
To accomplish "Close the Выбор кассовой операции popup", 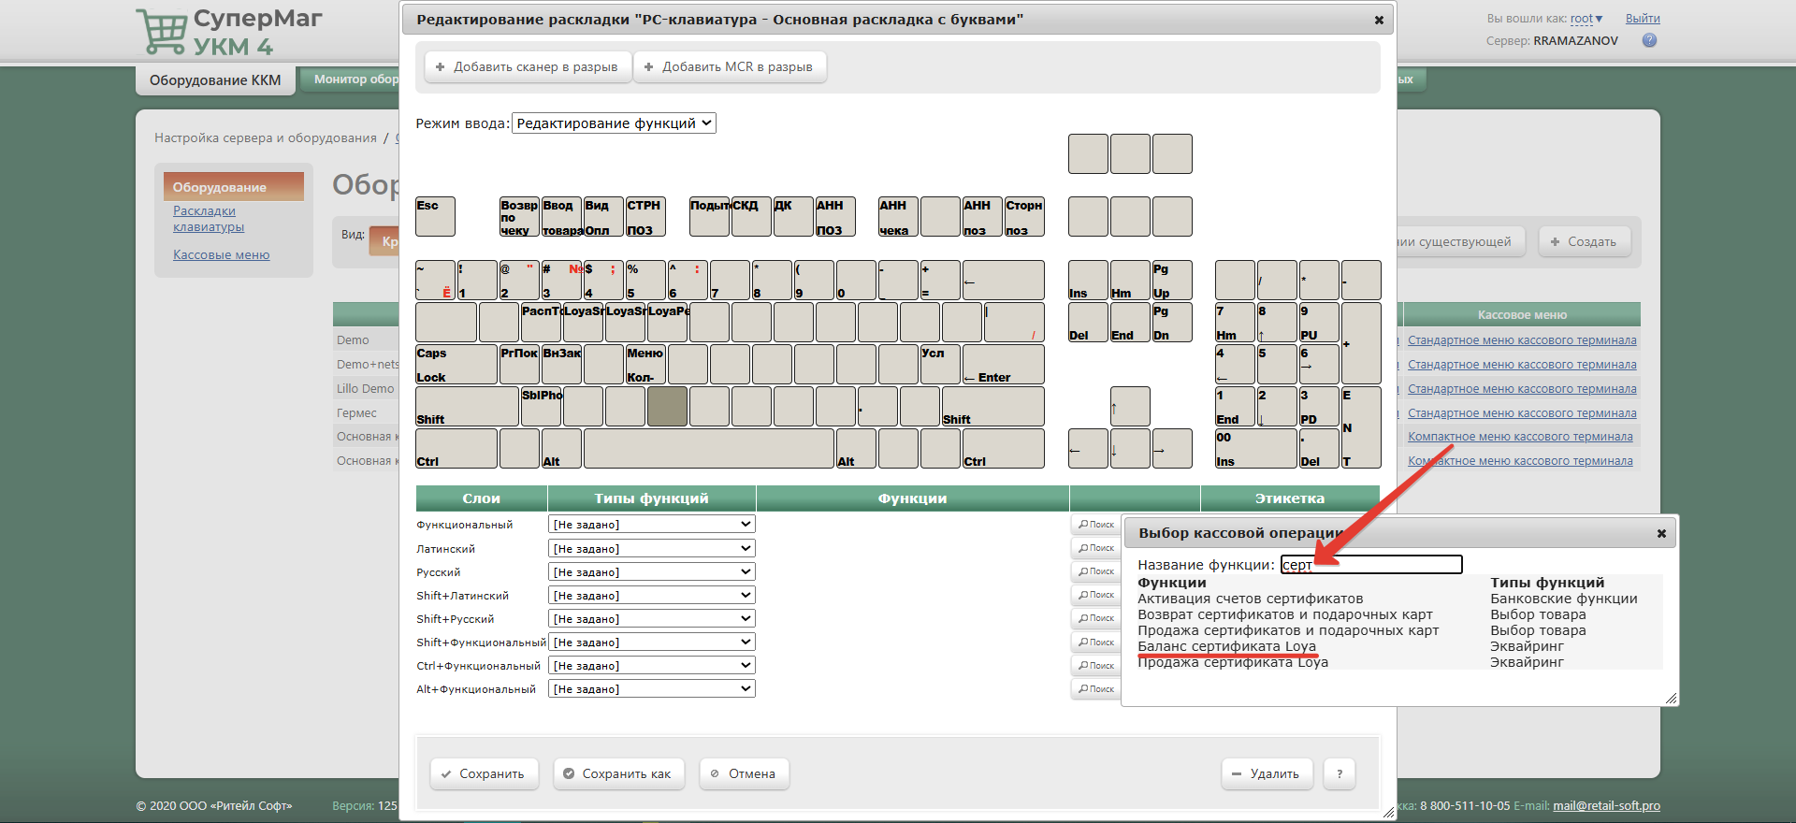I will tap(1661, 533).
